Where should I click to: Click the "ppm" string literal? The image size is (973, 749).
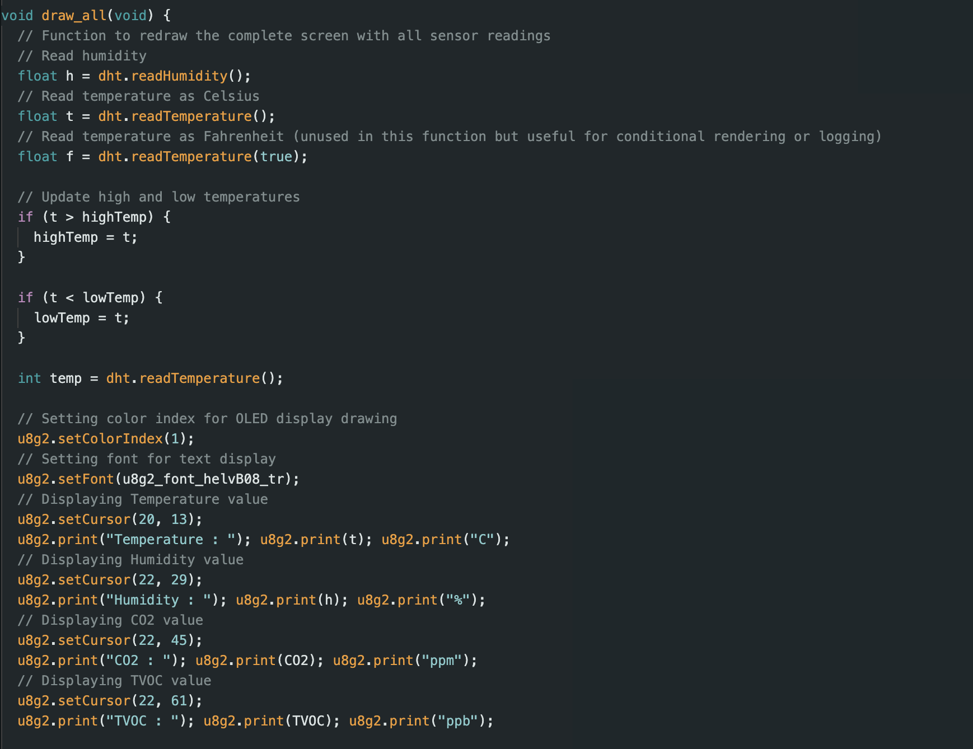click(x=442, y=661)
